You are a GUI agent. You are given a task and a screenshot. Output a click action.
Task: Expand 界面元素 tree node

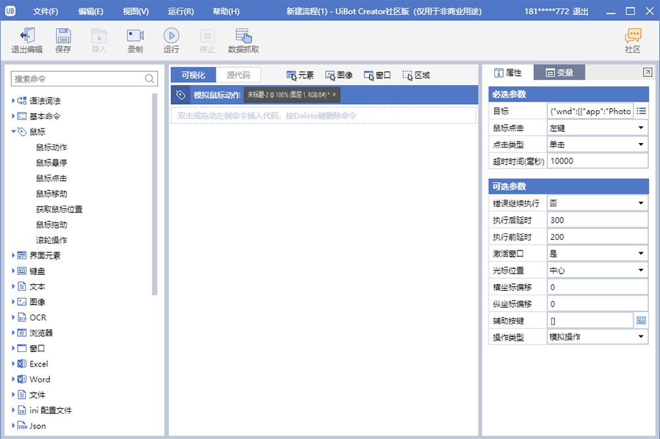[x=13, y=255]
